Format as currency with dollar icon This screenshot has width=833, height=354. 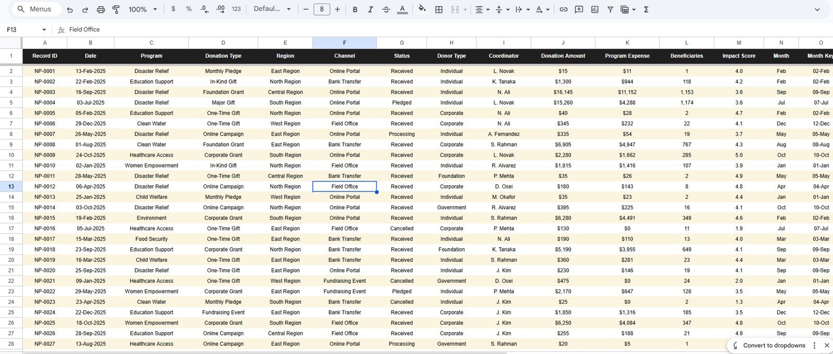coord(173,9)
